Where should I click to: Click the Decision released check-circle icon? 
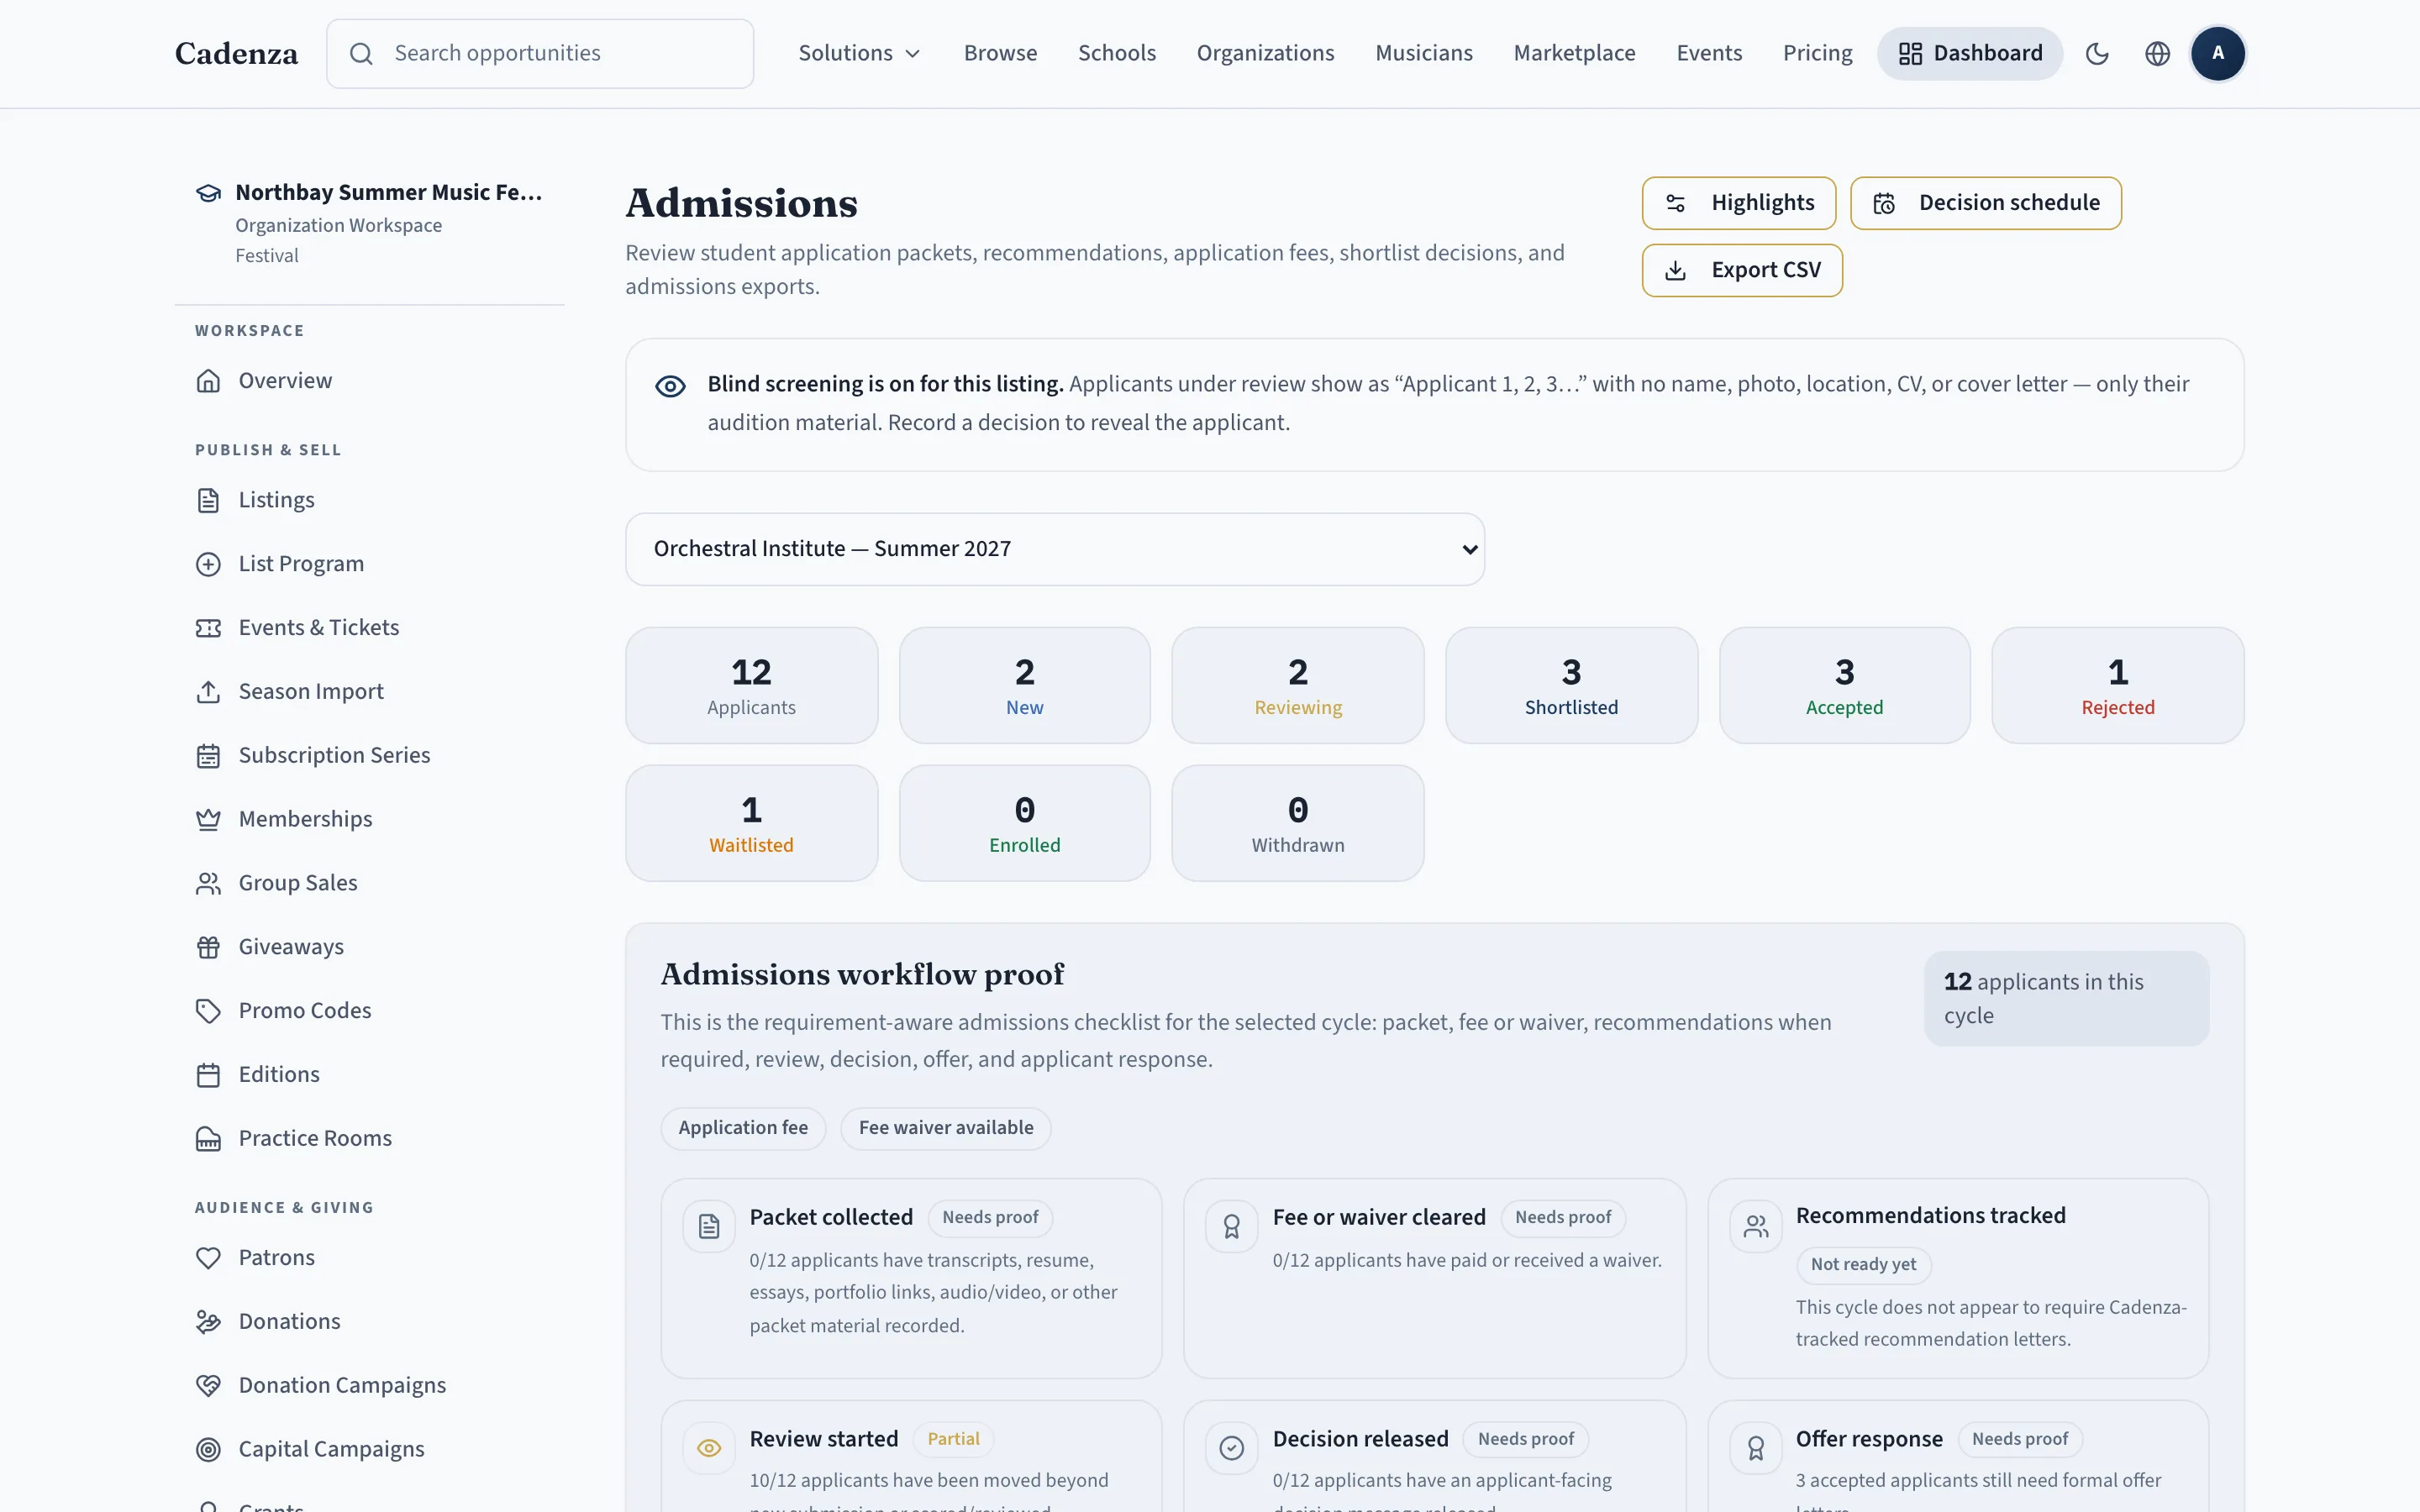(1232, 1448)
